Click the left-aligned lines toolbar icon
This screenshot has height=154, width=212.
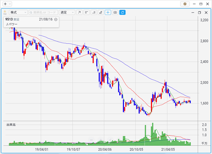[86, 12]
